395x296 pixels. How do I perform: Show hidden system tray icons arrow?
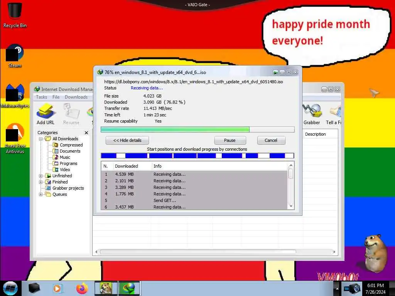click(337, 289)
